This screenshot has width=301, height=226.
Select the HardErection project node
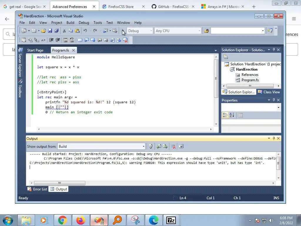247,69
